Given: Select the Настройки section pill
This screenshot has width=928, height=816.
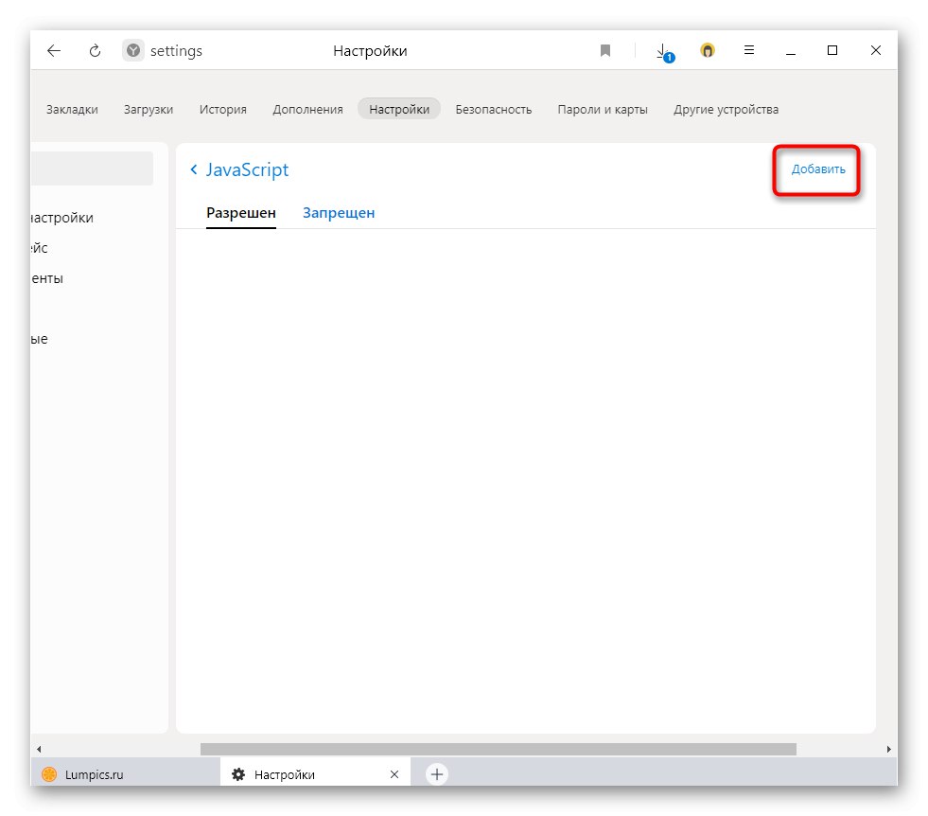Looking at the screenshot, I should (x=399, y=109).
